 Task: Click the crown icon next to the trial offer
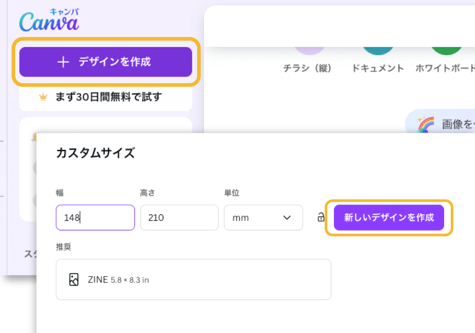coord(43,96)
